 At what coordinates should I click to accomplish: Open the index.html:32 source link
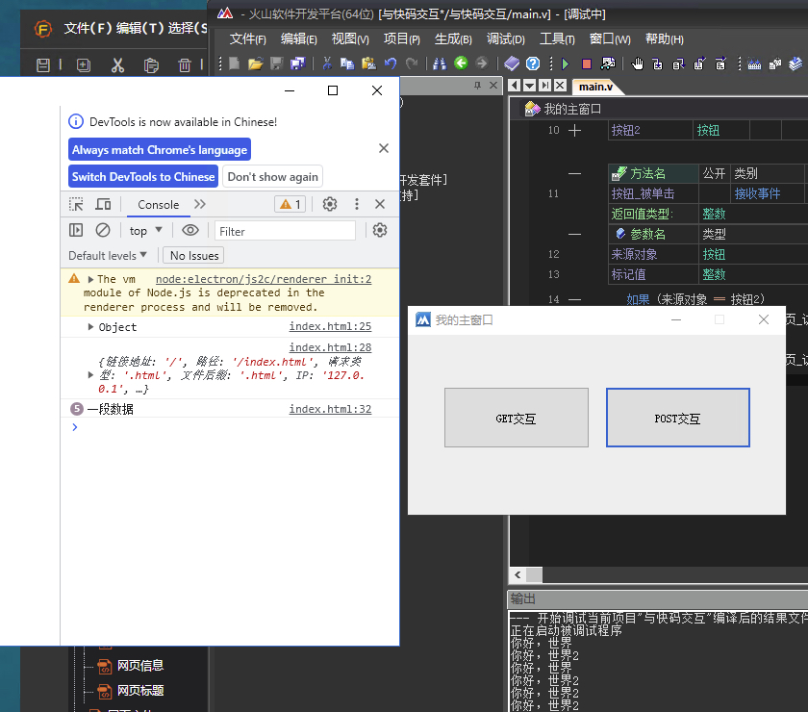coord(330,409)
